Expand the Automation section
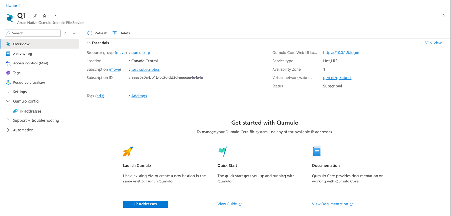The image size is (451, 216). pos(23,130)
